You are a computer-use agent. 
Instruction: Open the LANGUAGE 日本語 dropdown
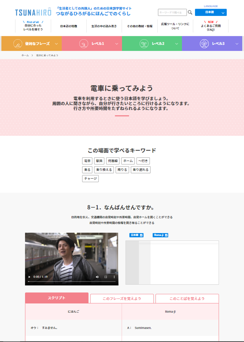211,12
